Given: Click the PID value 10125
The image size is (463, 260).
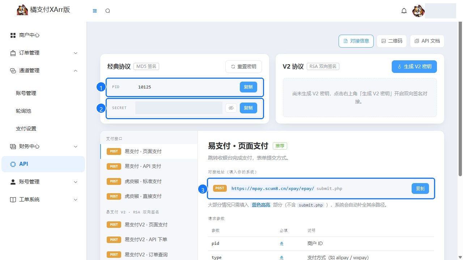Looking at the screenshot, I should click(x=145, y=87).
